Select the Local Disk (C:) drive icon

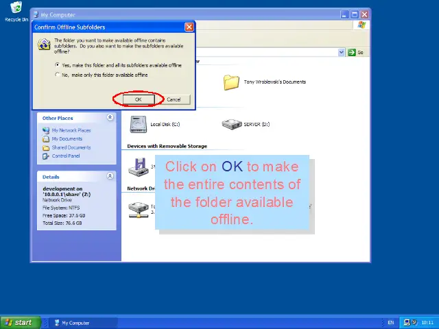pos(139,124)
